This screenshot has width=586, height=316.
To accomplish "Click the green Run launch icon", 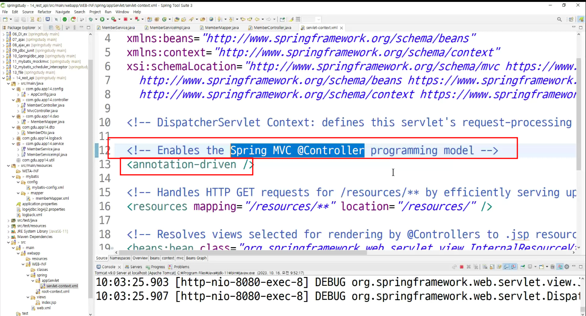I will pyautogui.click(x=102, y=19).
